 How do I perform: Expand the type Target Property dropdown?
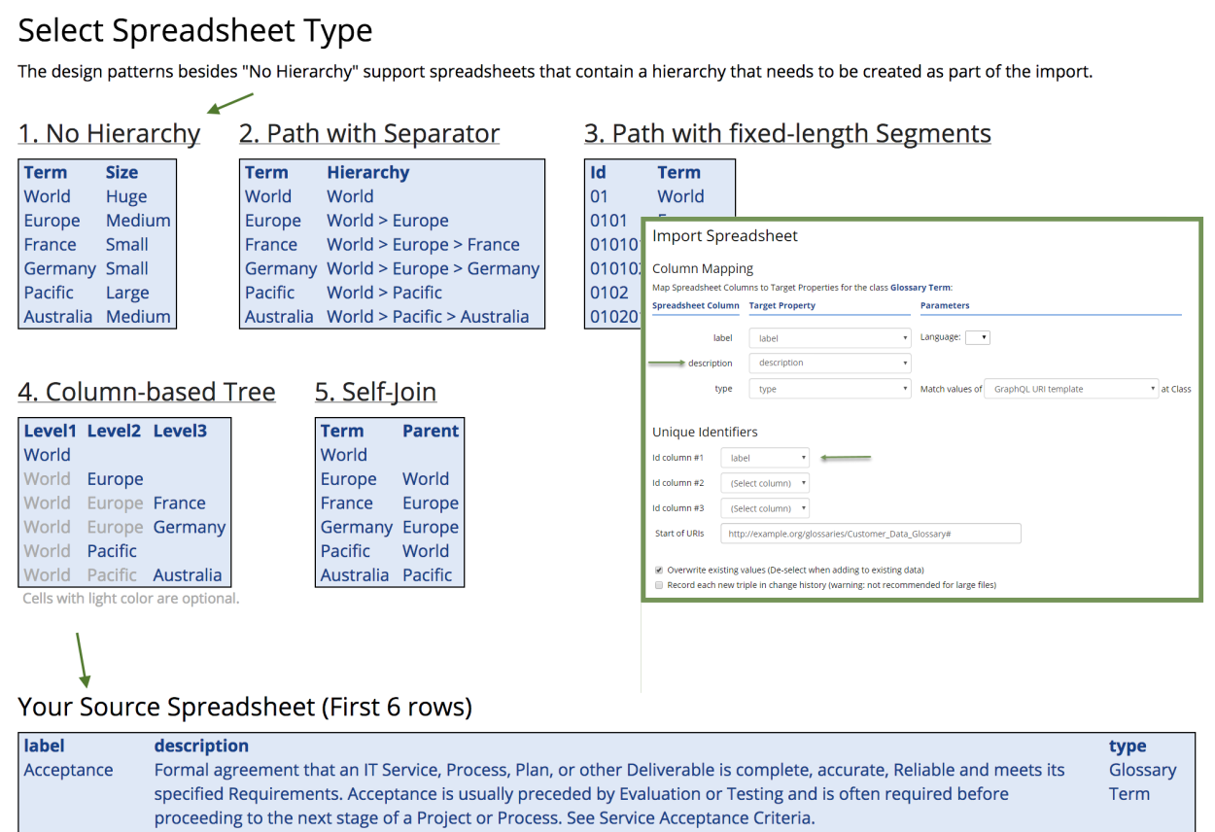tap(829, 389)
